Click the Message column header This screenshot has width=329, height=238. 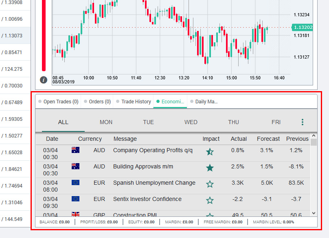125,139
